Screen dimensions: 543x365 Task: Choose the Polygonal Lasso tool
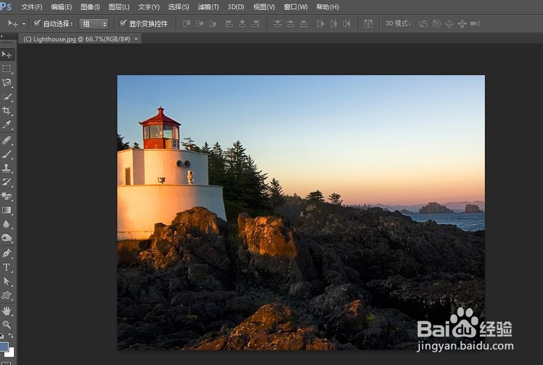[7, 82]
